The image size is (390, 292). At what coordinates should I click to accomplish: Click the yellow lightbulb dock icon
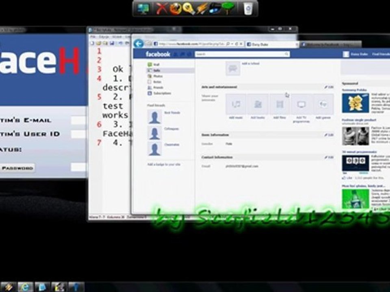(x=188, y=9)
